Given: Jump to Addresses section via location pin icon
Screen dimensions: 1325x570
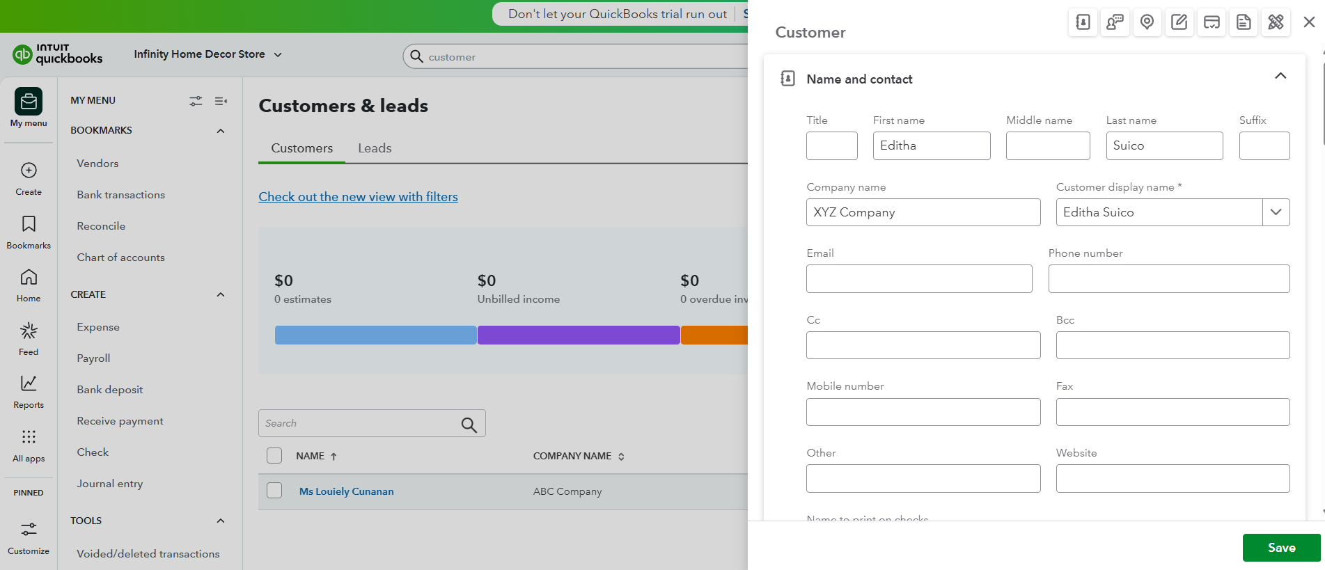Looking at the screenshot, I should point(1147,22).
